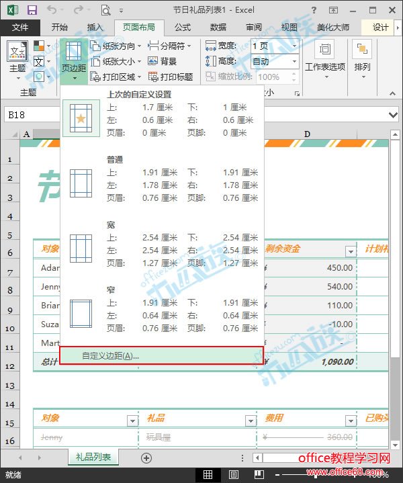Collapse the ribbon with the up arrow

(392, 93)
